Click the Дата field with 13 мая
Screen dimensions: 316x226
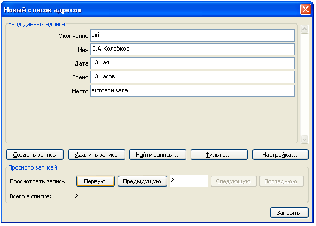(192, 63)
